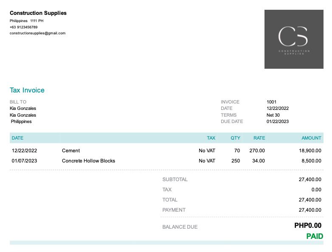Click the Tax Invoice heading
The width and height of the screenshot is (332, 252).
point(27,90)
